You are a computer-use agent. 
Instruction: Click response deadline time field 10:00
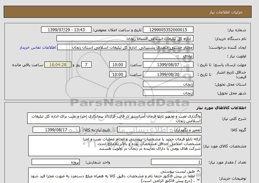tap(118, 64)
